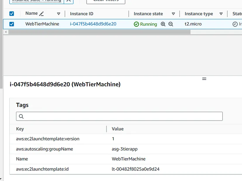
Task: Click WebTierMachine name in instance row
Action: [x=42, y=24]
